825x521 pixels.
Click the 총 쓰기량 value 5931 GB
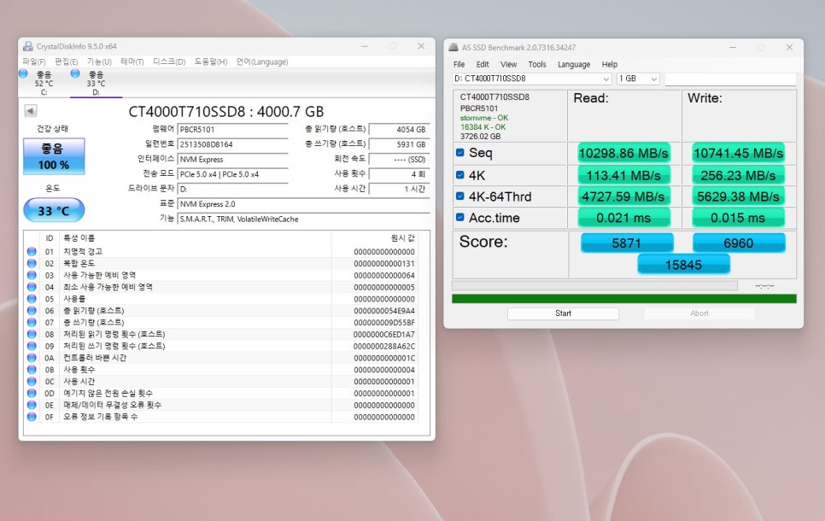click(x=400, y=144)
